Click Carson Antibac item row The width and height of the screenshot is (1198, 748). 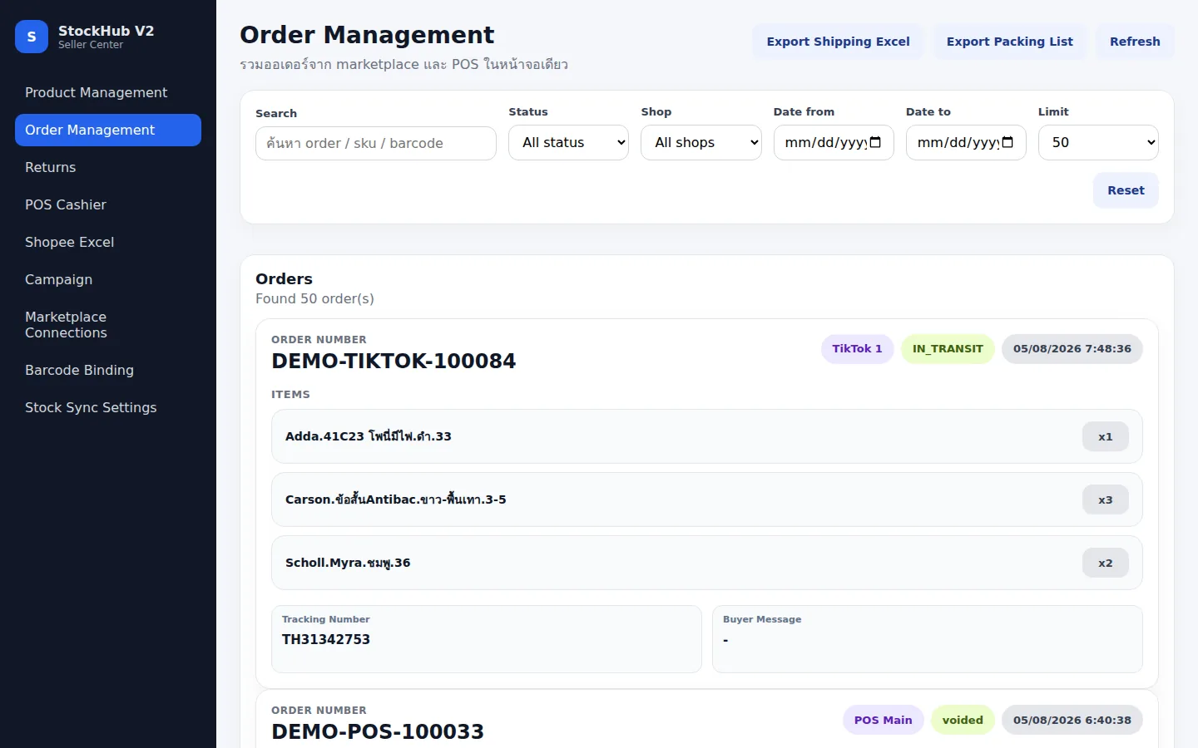pyautogui.click(x=707, y=499)
